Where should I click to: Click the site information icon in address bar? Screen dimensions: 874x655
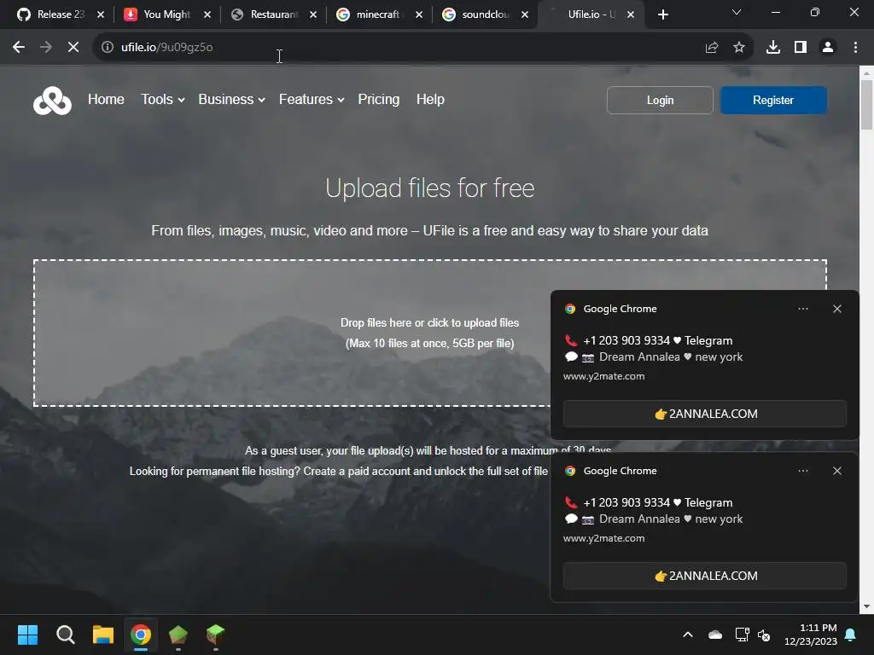coord(107,48)
